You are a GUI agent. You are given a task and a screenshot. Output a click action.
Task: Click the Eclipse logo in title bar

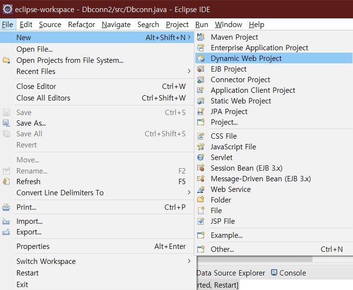tap(8, 9)
